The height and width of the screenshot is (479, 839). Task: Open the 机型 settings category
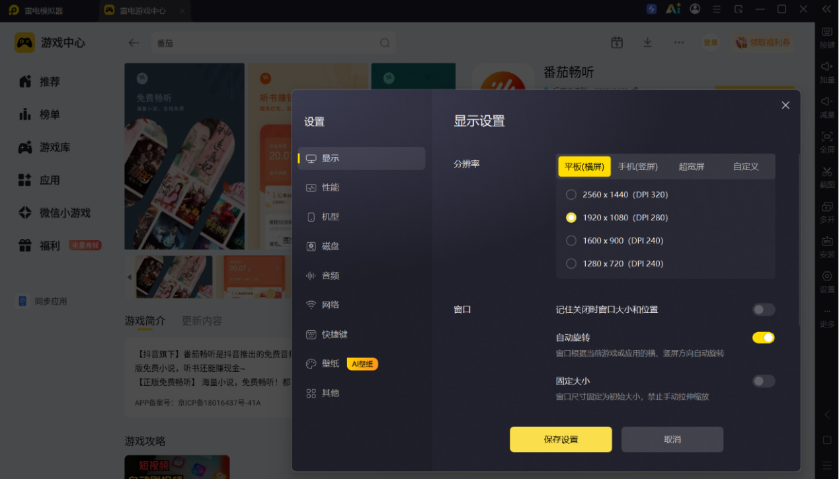pos(361,217)
